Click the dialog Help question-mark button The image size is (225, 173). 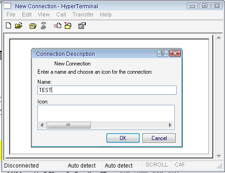pyautogui.click(x=162, y=54)
